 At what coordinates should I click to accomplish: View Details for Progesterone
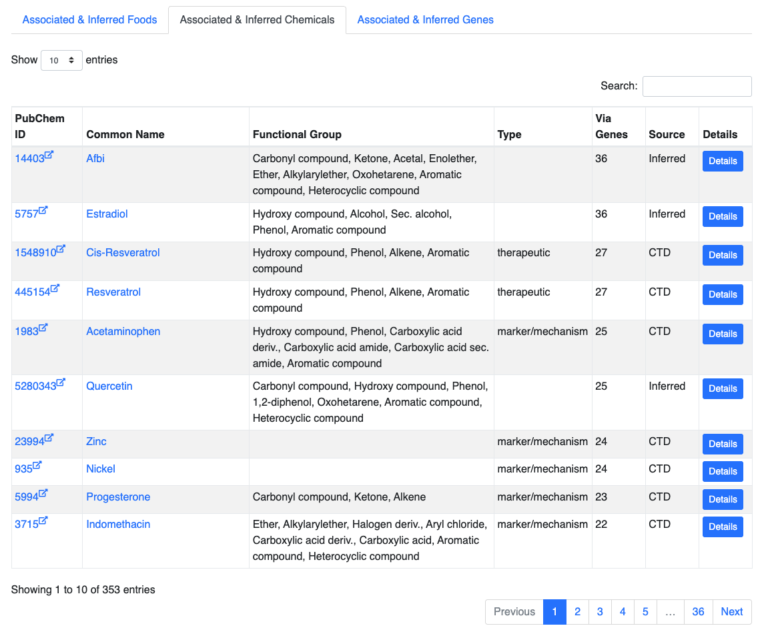coord(723,499)
